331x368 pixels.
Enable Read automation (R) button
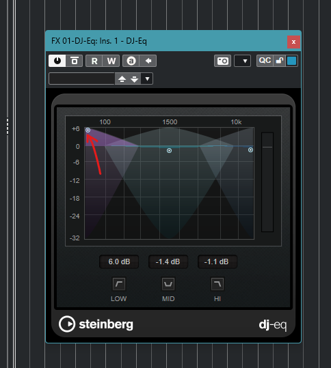(94, 61)
